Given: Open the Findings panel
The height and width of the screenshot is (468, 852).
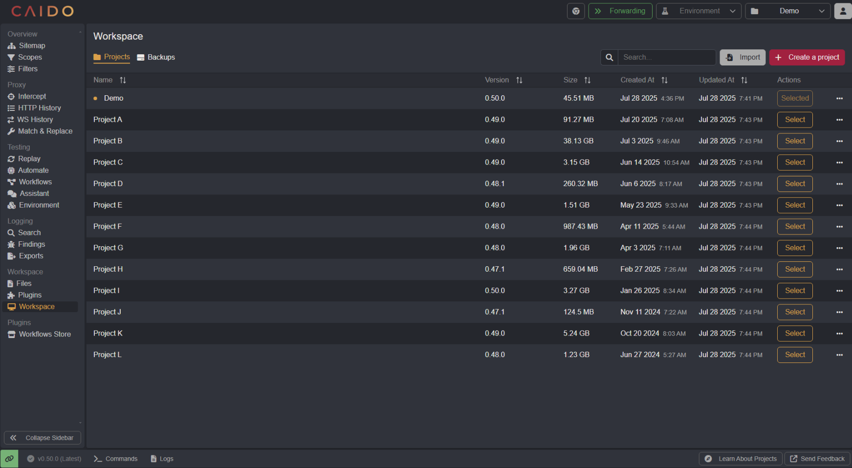Looking at the screenshot, I should 31,244.
